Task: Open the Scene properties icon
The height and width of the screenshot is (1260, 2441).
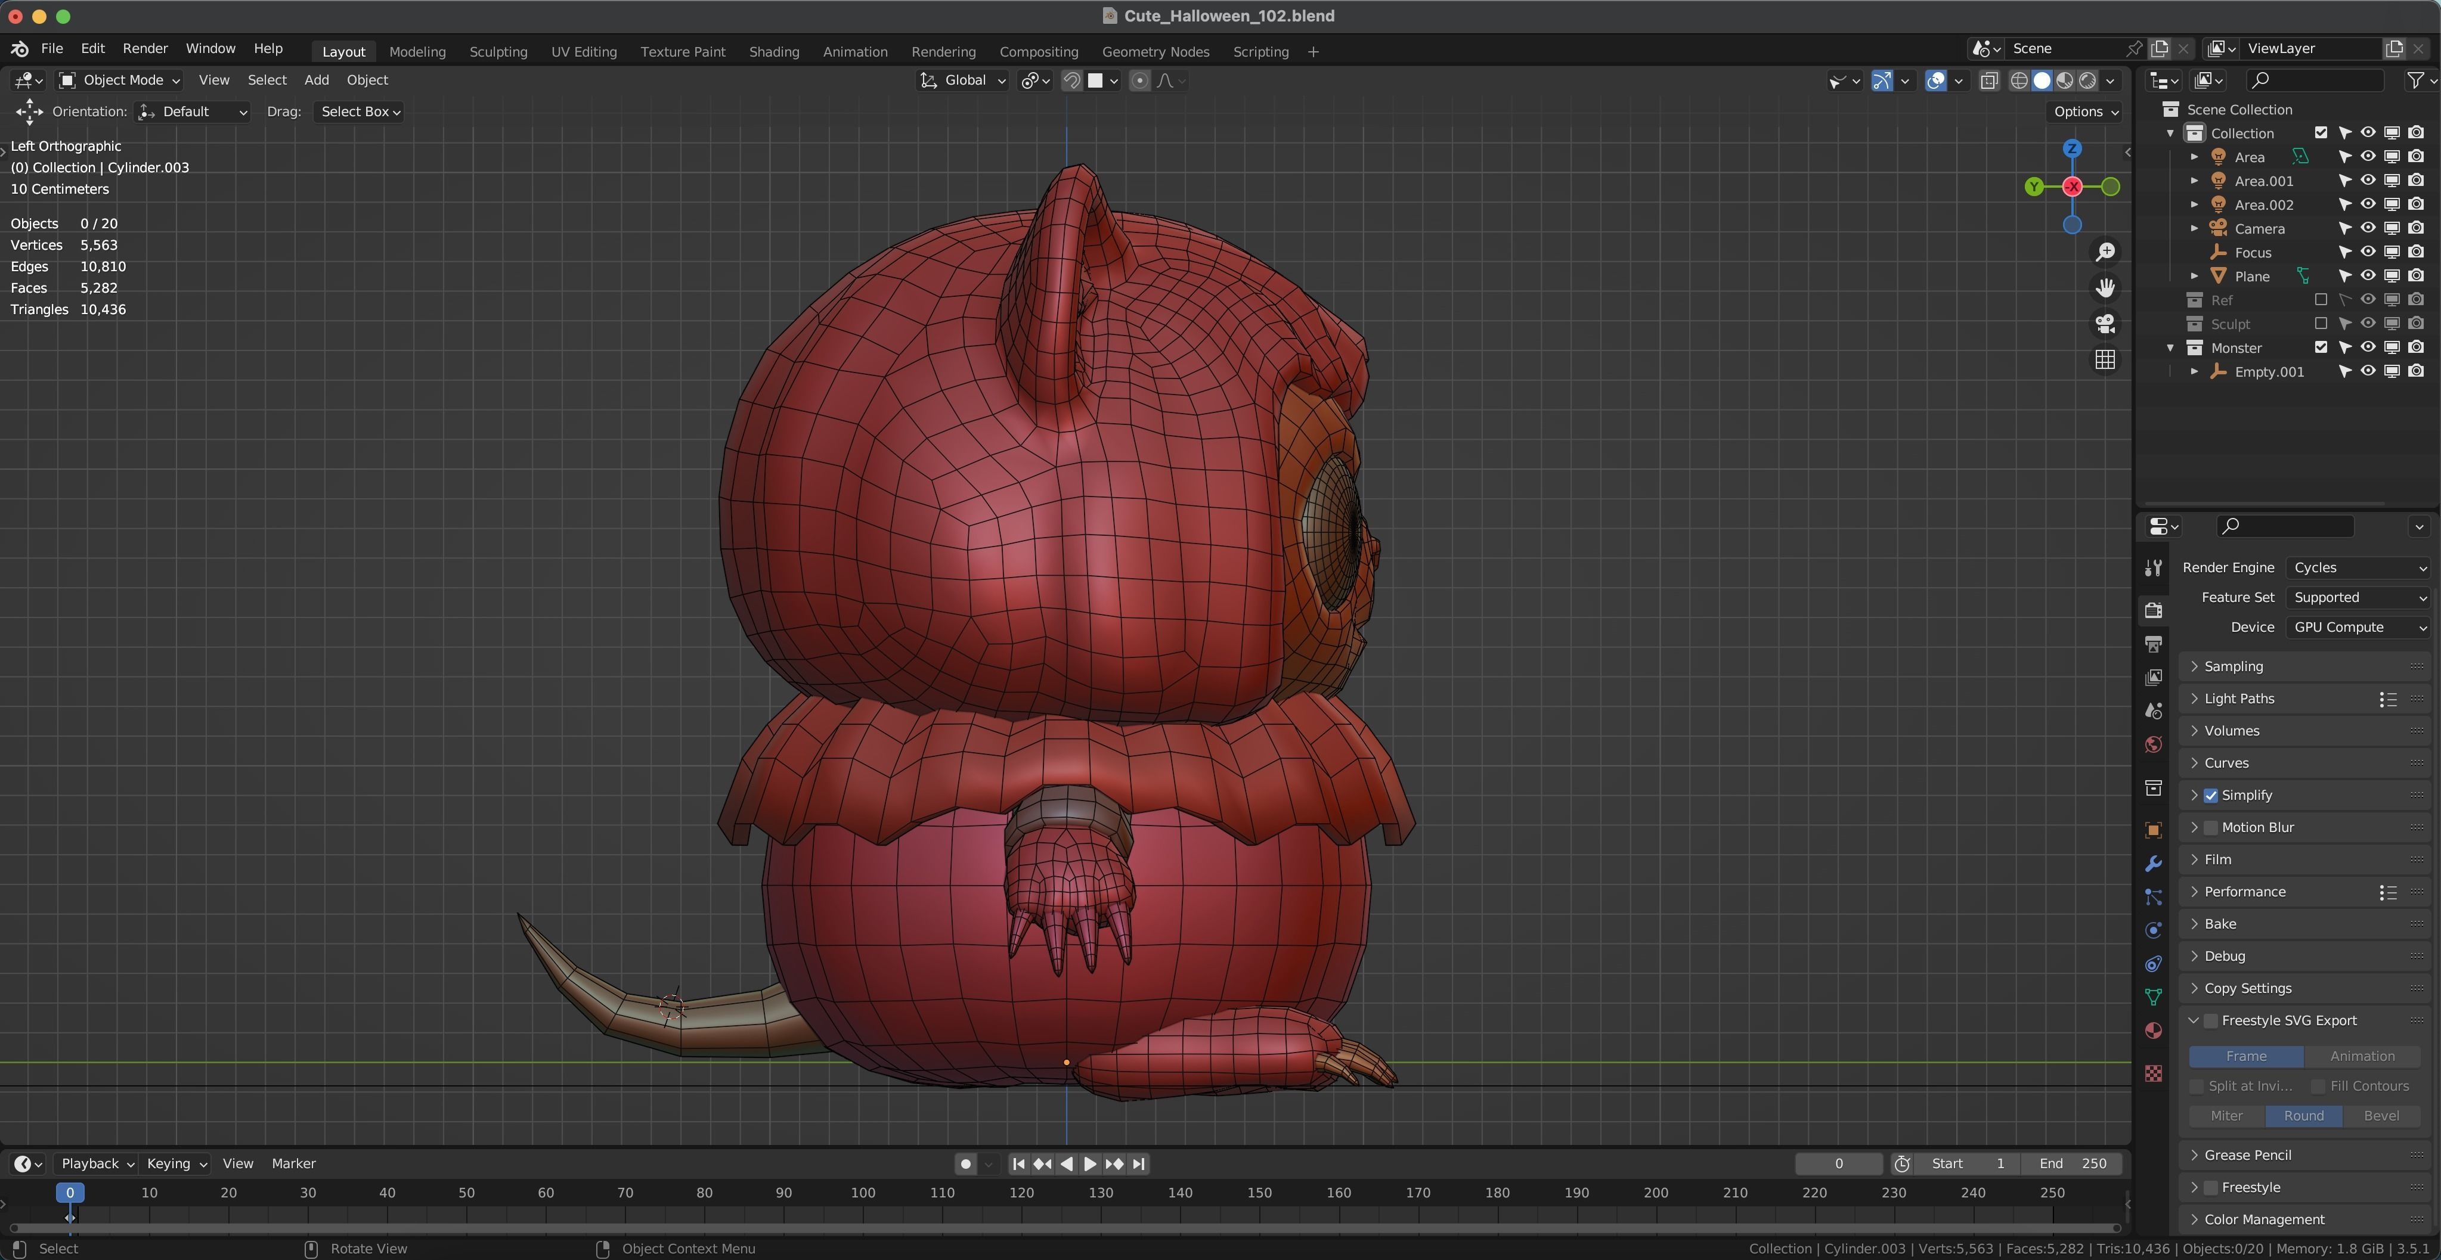Action: point(2153,710)
